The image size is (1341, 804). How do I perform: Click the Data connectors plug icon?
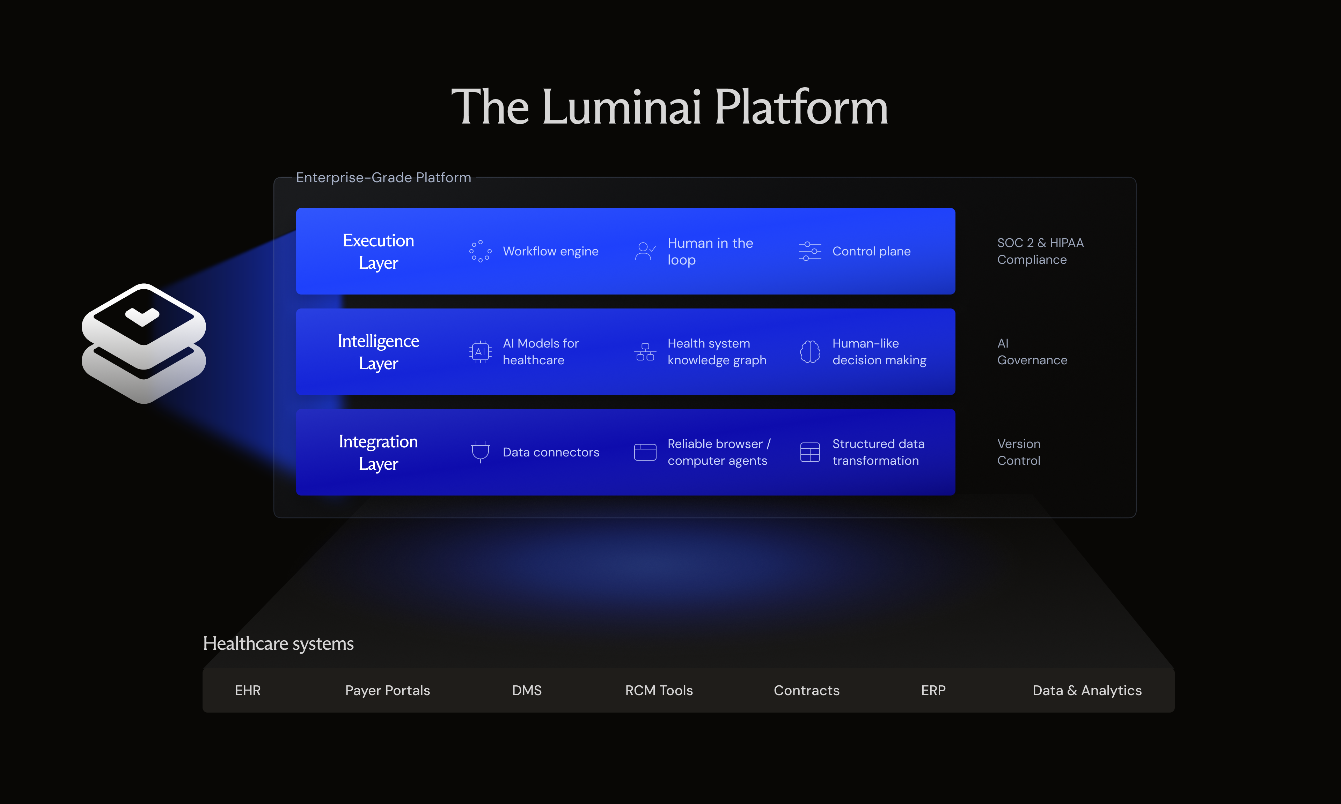click(480, 452)
